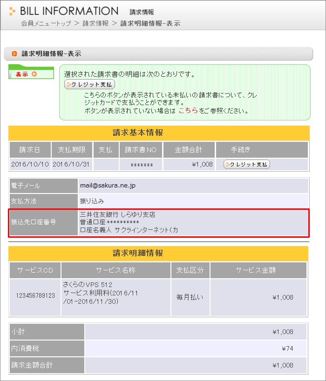Click the orange circle arrow on 表示 tab

pos(34,74)
